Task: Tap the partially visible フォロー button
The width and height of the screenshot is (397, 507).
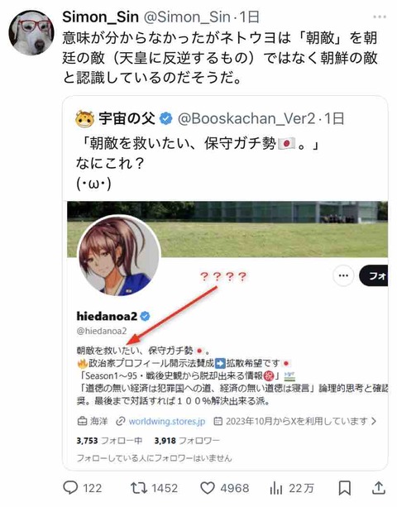Action: pyautogui.click(x=373, y=275)
